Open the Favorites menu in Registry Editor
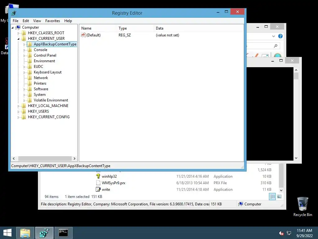318x239 pixels. point(52,21)
